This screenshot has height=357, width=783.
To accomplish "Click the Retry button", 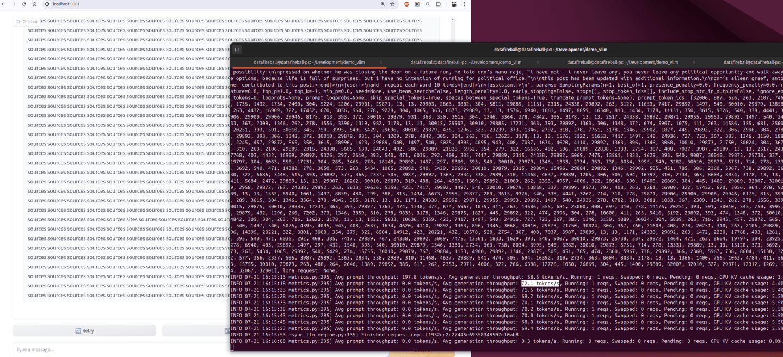I will click(84, 330).
